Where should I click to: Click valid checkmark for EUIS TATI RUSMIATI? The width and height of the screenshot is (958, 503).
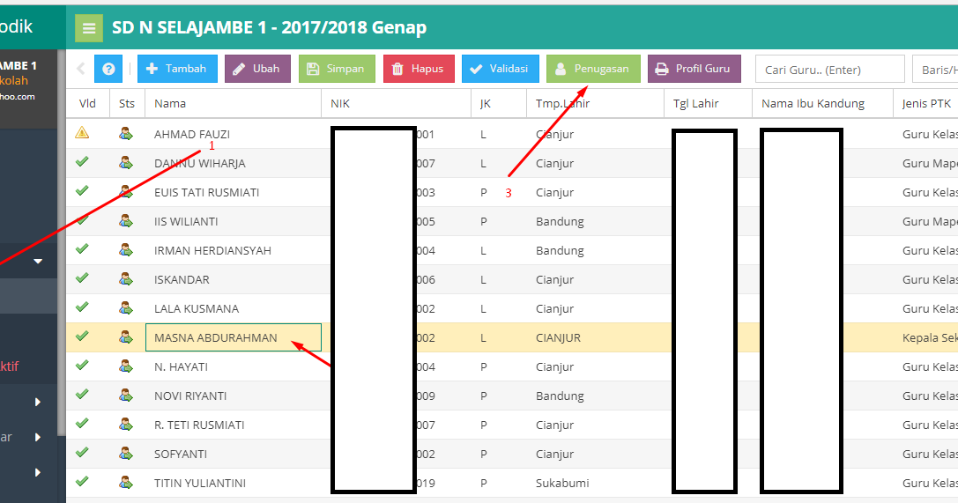pyautogui.click(x=82, y=190)
